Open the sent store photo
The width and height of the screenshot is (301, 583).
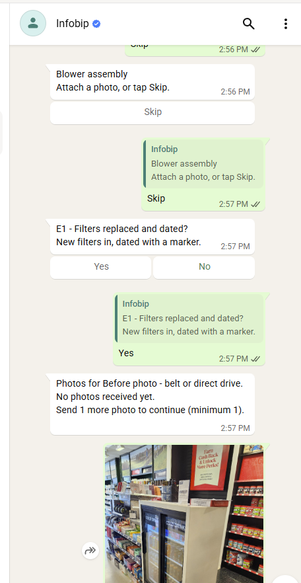(184, 514)
